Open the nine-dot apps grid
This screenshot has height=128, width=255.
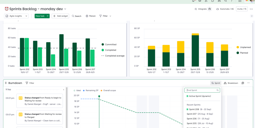point(240,1)
